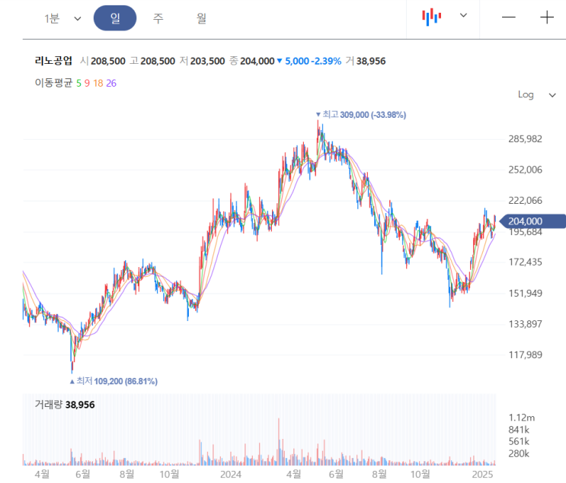Click the blue down-triangle price change icon
Viewport: 566px width, 483px height.
point(280,61)
